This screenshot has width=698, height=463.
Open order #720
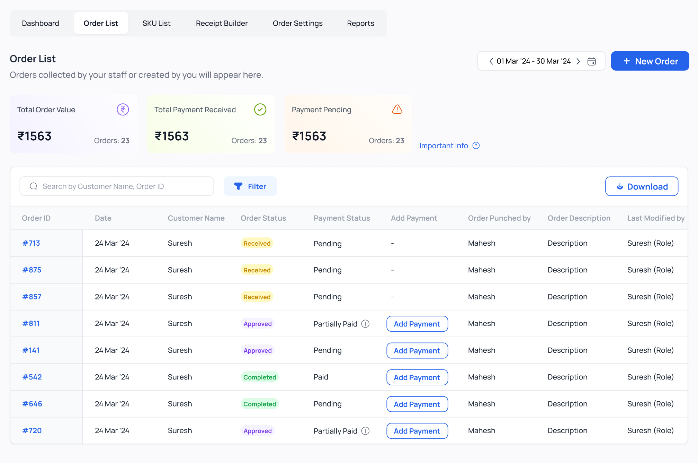[32, 430]
